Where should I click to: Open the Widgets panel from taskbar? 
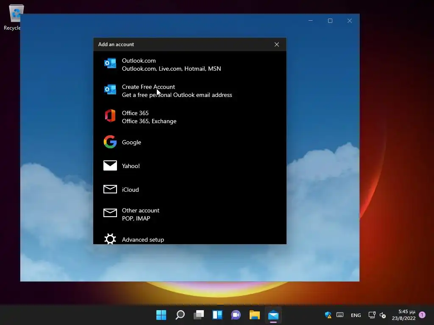217,315
